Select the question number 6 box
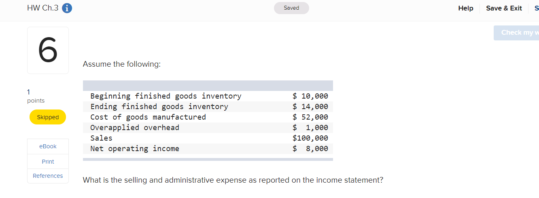 [48, 50]
